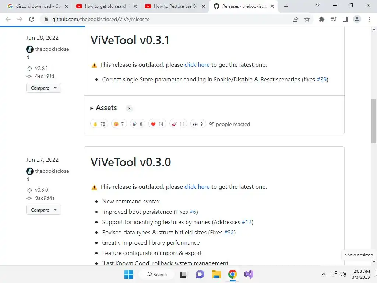This screenshot has height=283, width=377.
Task: Open commit 4edf9f1
Action: (x=45, y=76)
